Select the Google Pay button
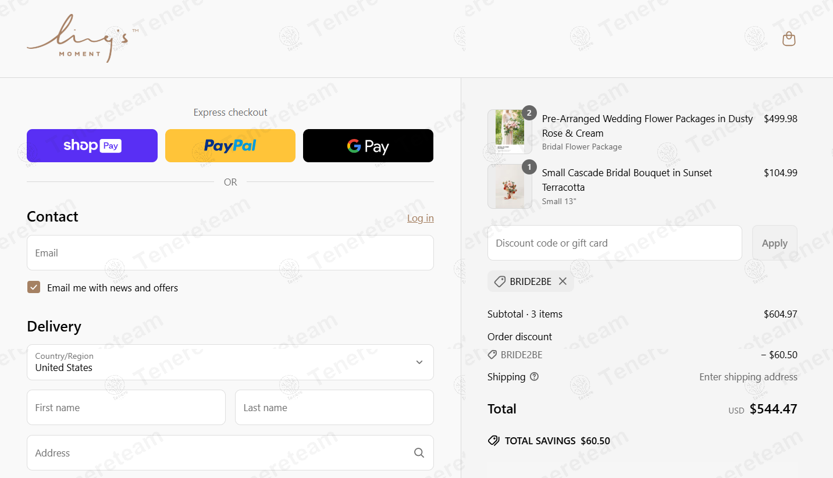 pos(368,145)
